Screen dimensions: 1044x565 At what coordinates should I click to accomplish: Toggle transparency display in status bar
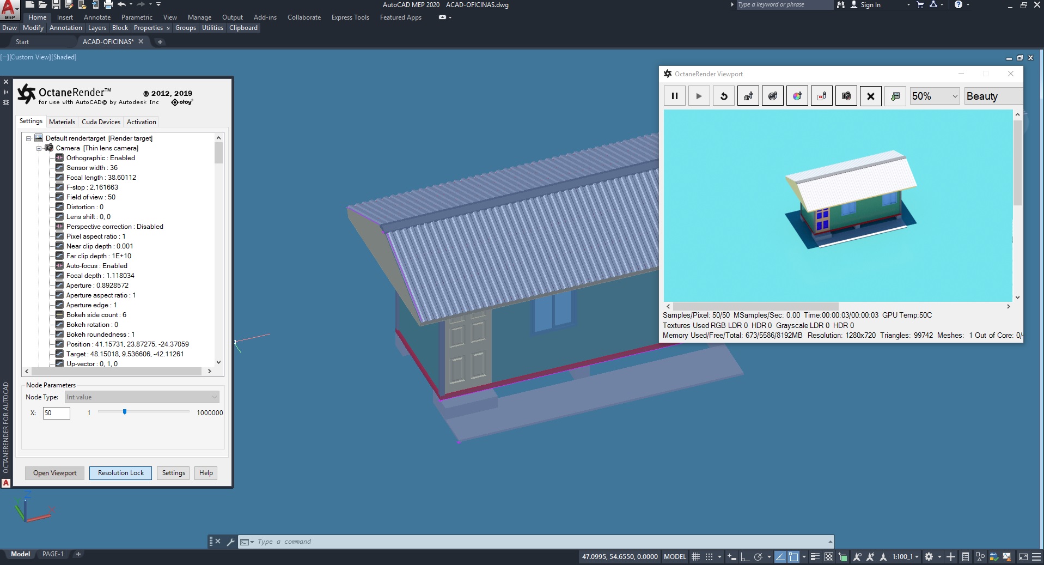[x=828, y=557]
